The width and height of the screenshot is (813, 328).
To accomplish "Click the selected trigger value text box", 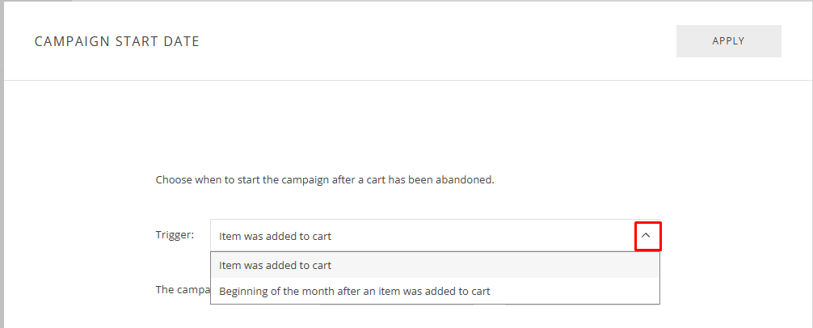I will 420,236.
